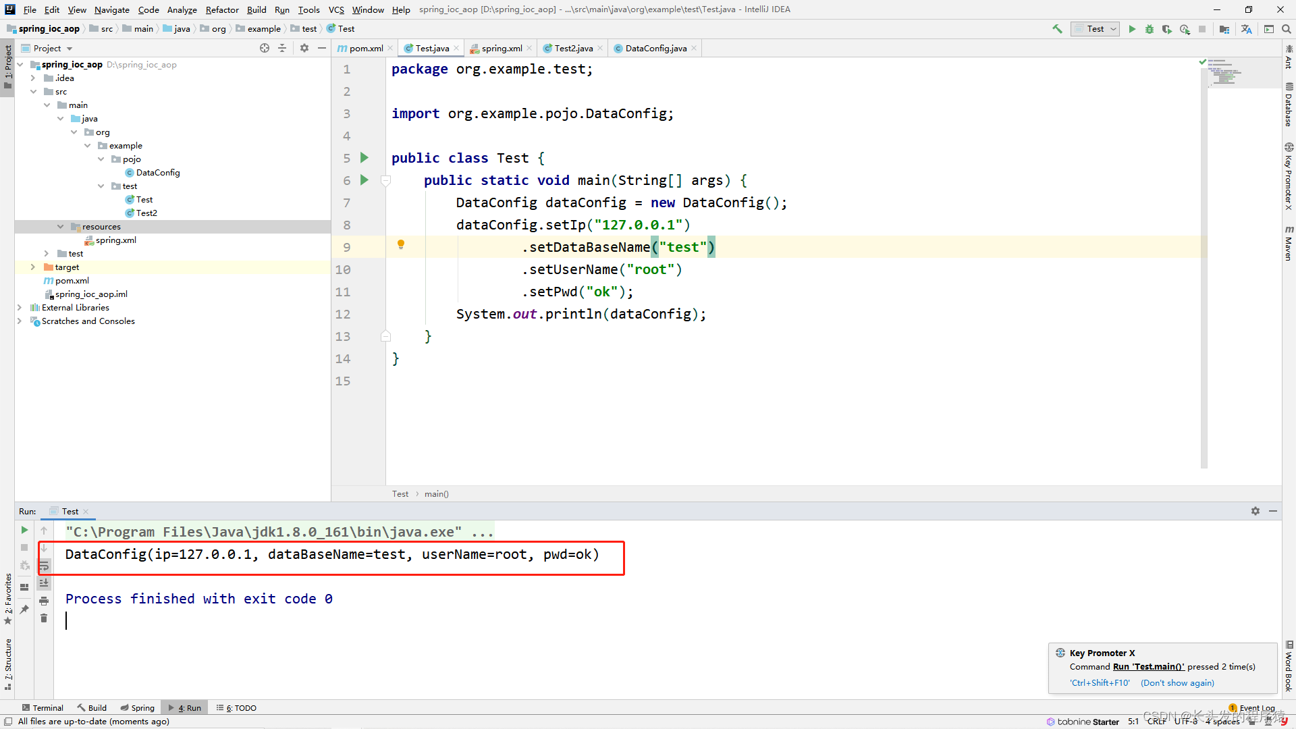Toggle soft-wrap in Run console
Viewport: 1296px width, 729px height.
(44, 566)
